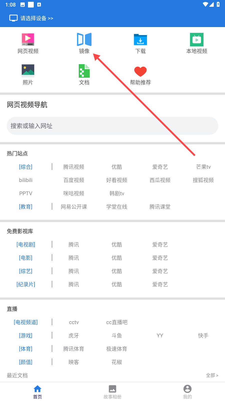Open the 斗鱼 game live link
Image resolution: width=225 pixels, height=401 pixels.
(x=117, y=336)
